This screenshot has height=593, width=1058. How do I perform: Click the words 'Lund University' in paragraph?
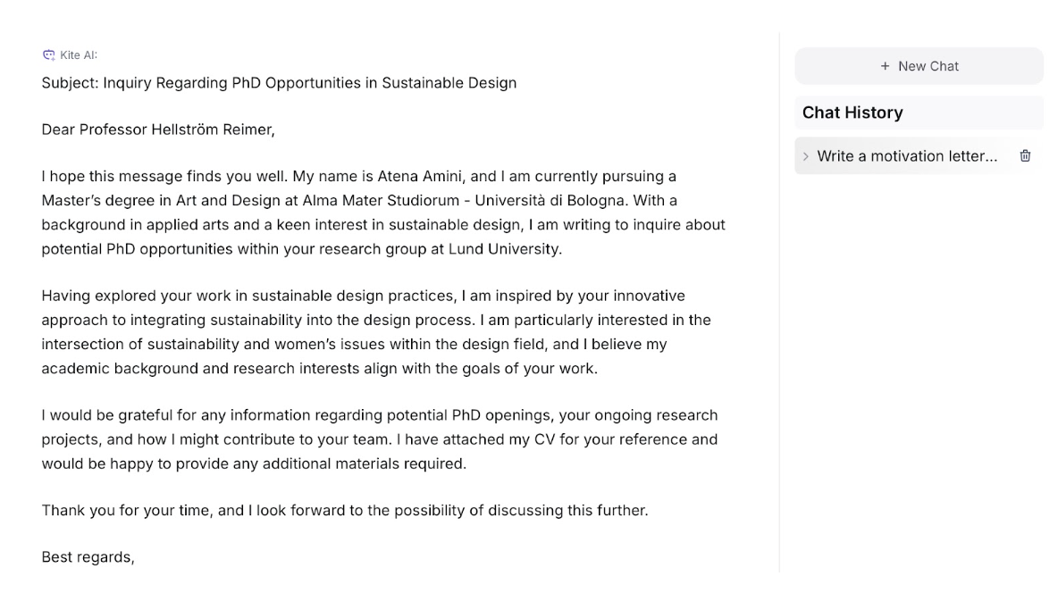(x=504, y=249)
